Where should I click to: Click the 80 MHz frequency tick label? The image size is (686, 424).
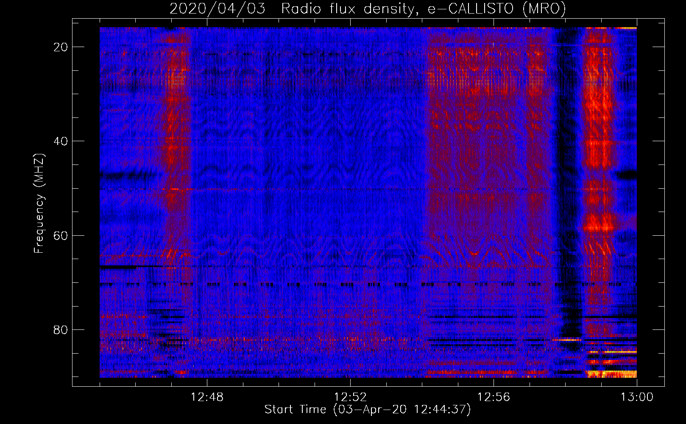tap(61, 329)
